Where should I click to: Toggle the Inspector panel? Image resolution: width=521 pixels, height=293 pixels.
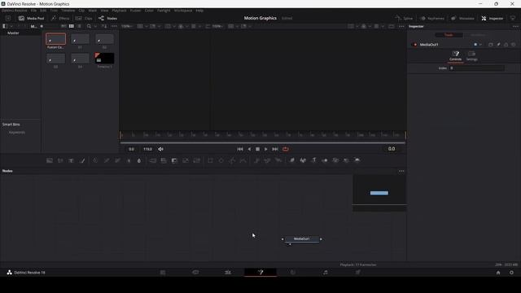[493, 18]
